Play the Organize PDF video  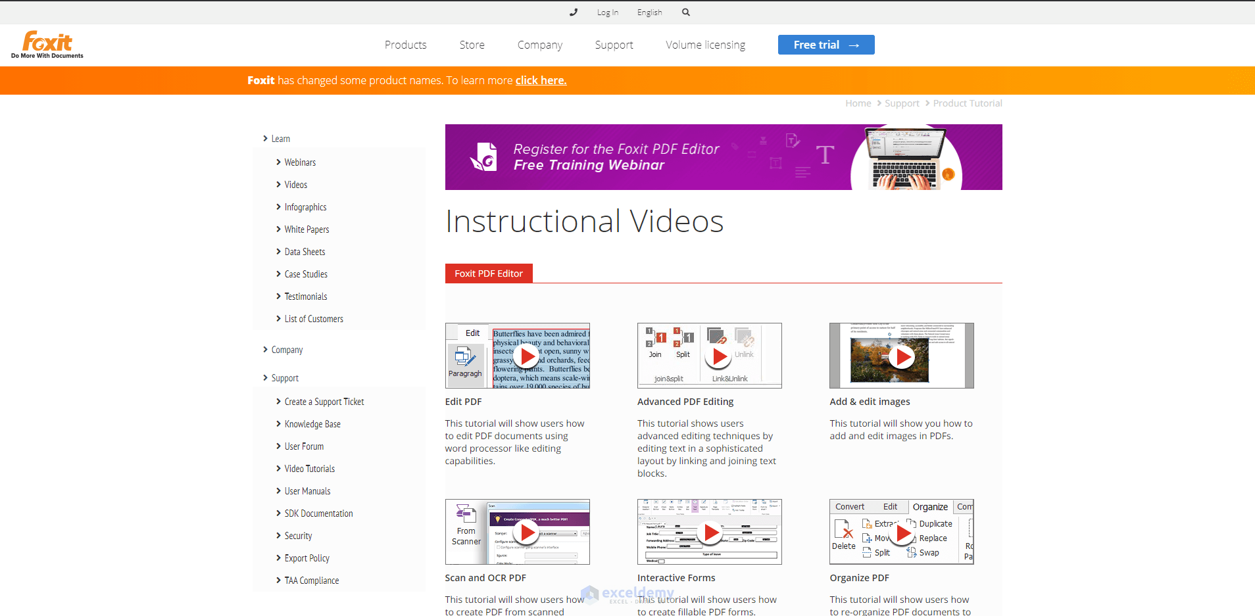[902, 533]
